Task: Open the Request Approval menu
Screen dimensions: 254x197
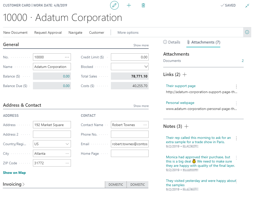Action: 48,32
